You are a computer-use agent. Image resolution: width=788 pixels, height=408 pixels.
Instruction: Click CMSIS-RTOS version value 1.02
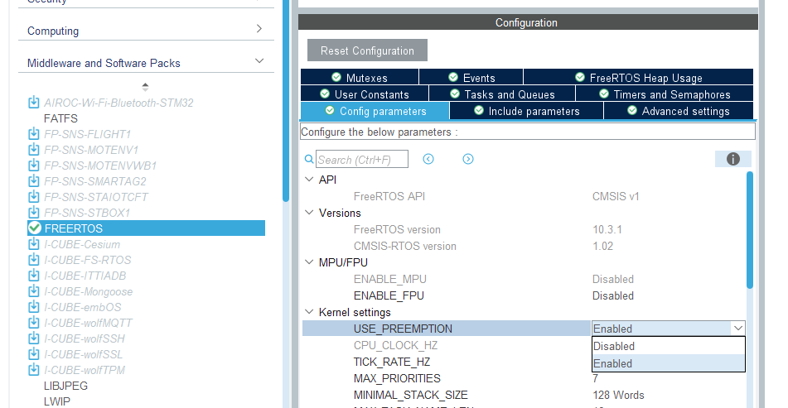click(x=602, y=246)
